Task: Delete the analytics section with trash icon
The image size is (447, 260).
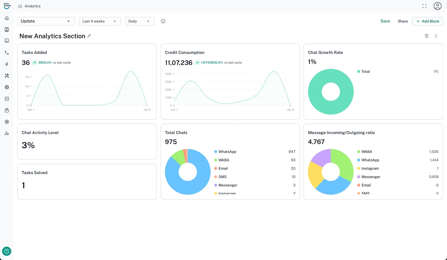Action: coord(426,36)
